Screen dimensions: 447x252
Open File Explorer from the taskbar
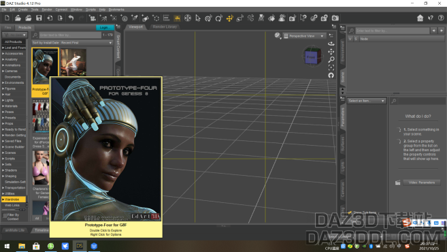click(x=22, y=246)
